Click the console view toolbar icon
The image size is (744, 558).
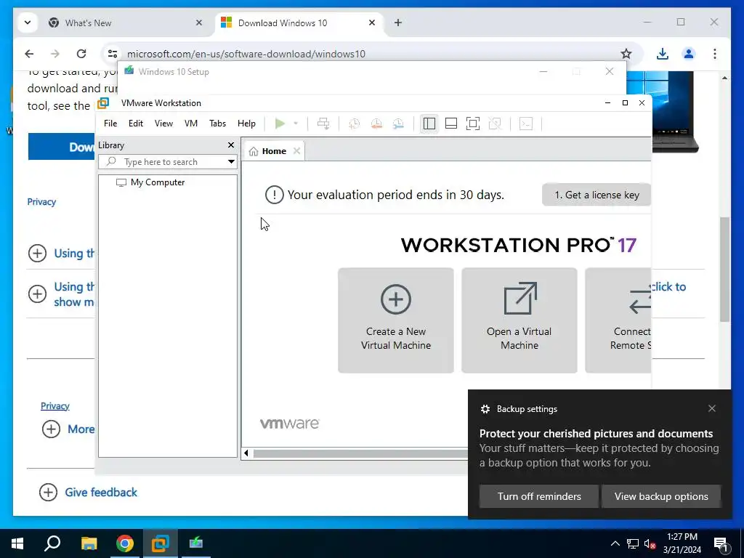(526, 124)
